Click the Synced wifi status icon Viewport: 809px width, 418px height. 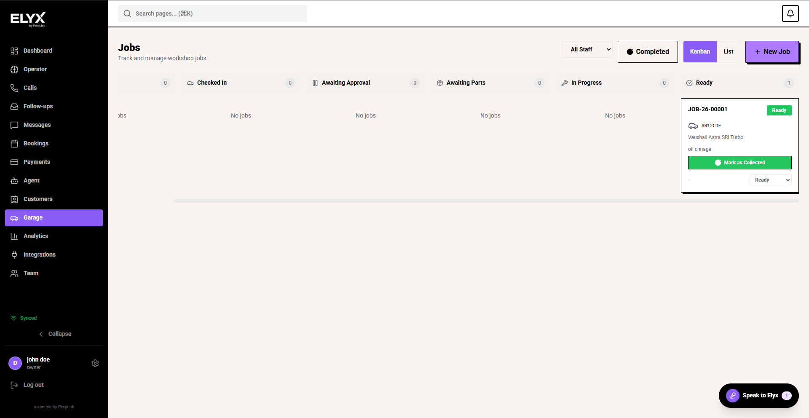pos(13,318)
